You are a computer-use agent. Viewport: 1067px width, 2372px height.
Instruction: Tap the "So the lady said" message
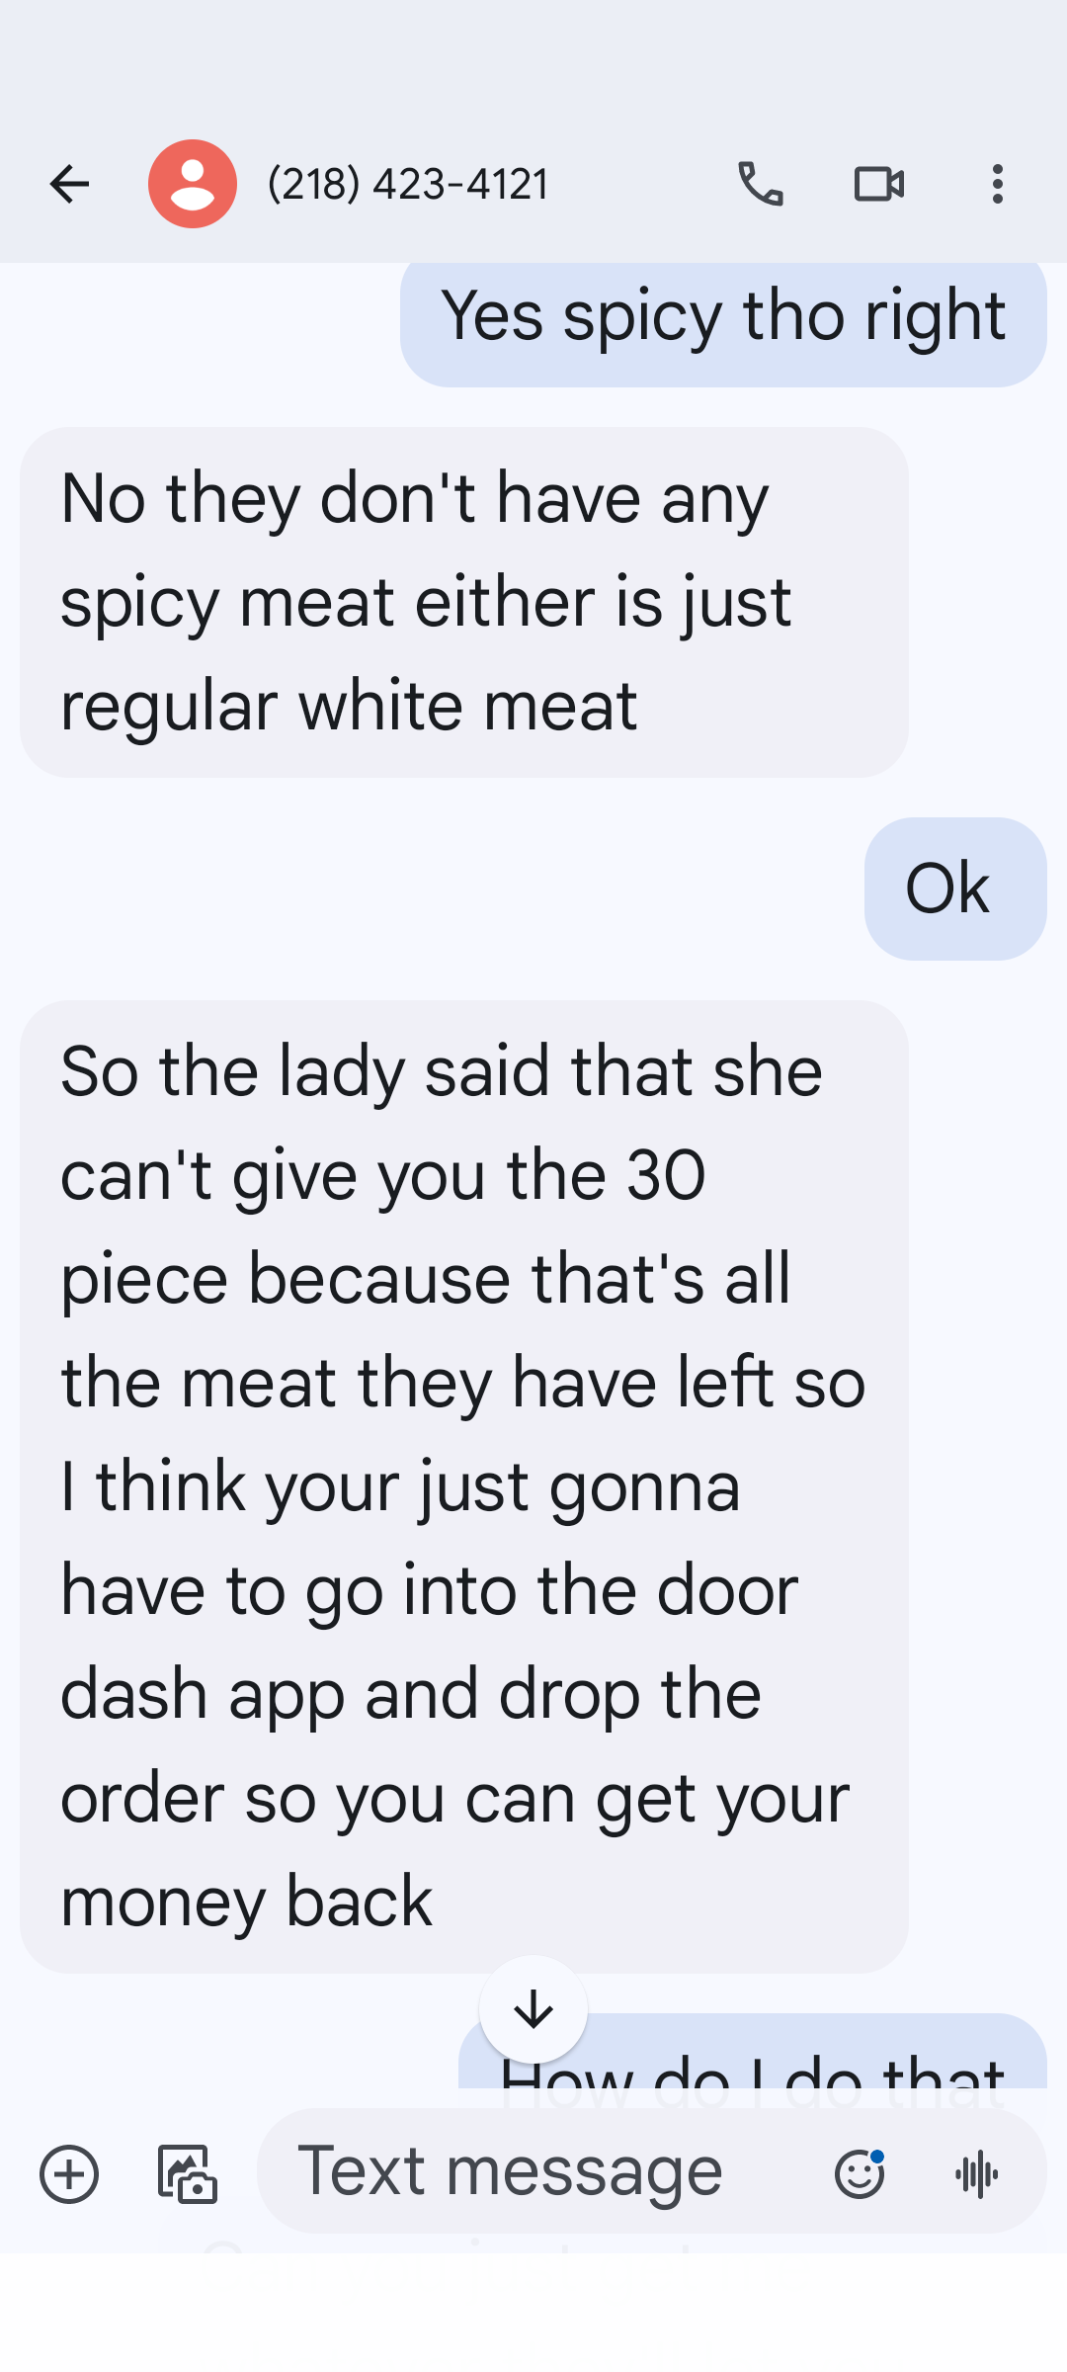click(464, 1486)
